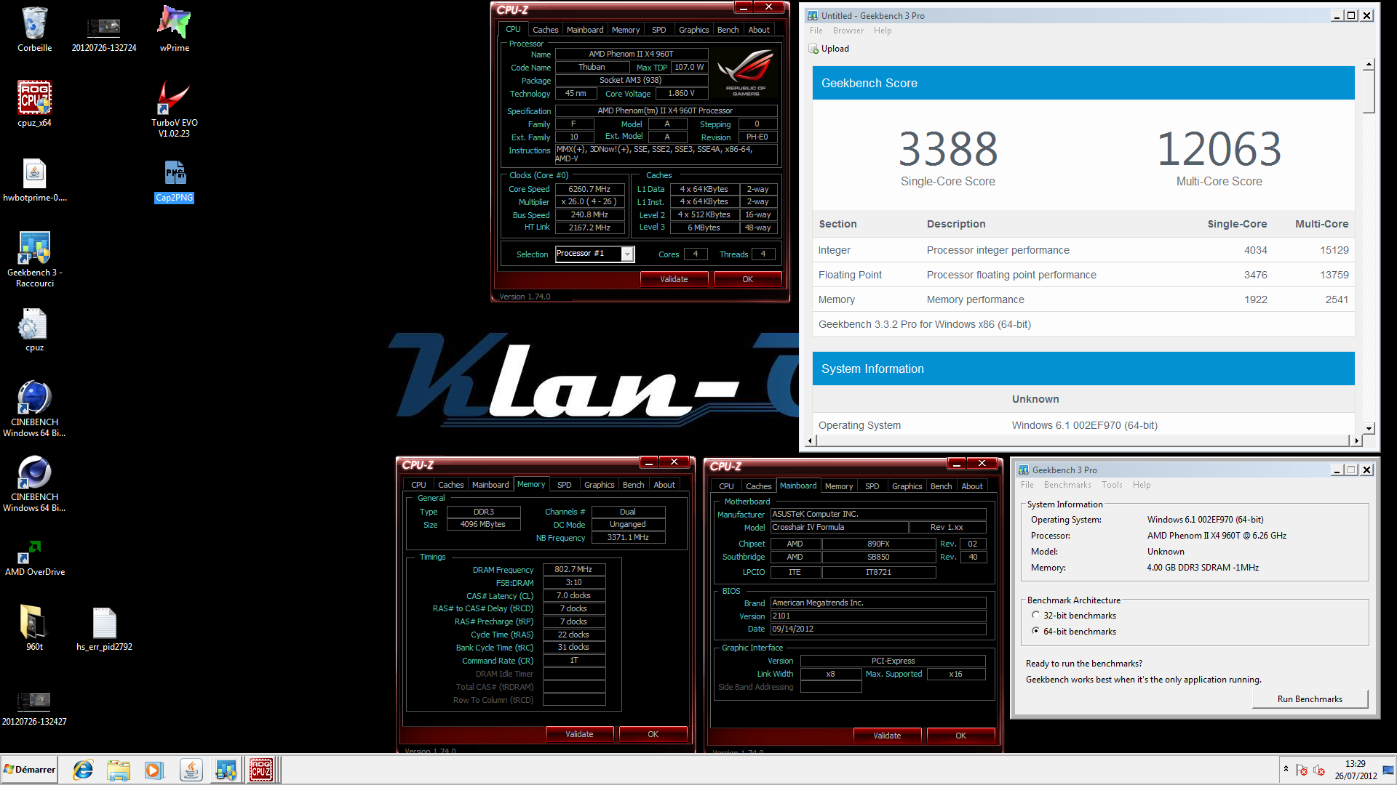This screenshot has height=785, width=1397.
Task: Click OK in the CPU-Z Mainboard window
Action: pos(960,736)
